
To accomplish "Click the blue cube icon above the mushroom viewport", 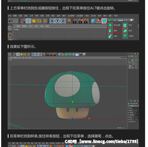I will click(60, 54).
